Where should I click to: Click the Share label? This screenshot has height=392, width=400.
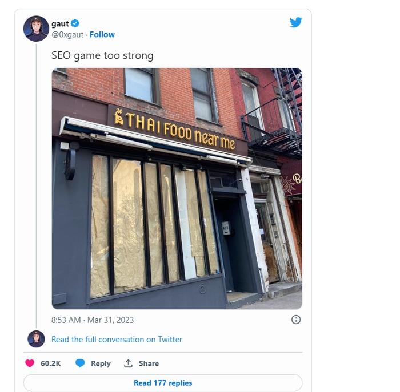pyautogui.click(x=149, y=363)
